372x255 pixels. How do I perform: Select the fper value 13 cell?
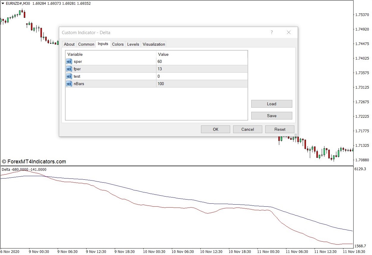coord(202,69)
